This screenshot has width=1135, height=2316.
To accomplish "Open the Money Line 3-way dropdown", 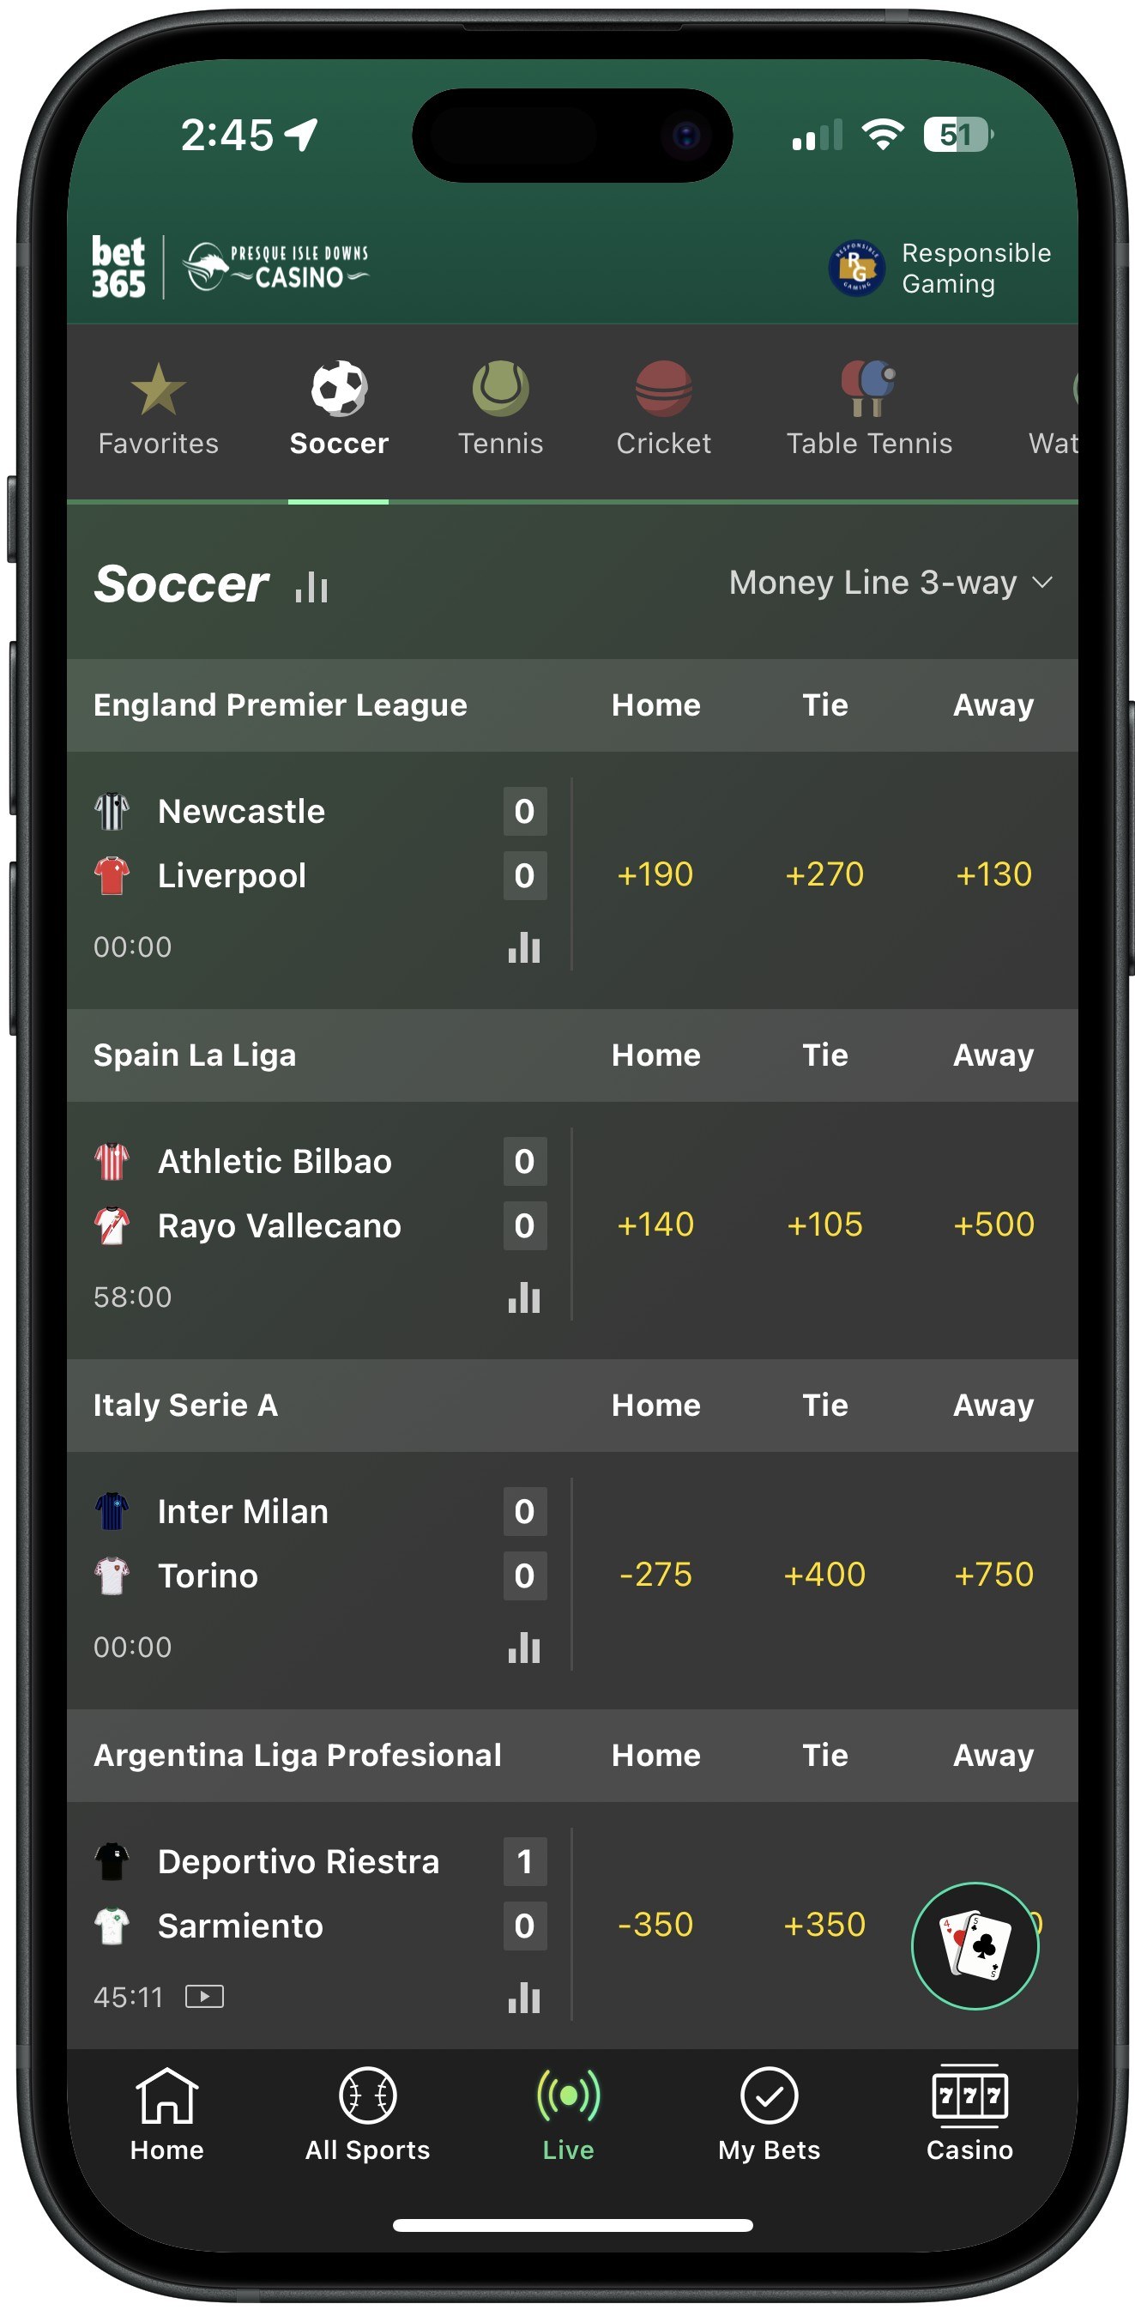I will point(890,583).
